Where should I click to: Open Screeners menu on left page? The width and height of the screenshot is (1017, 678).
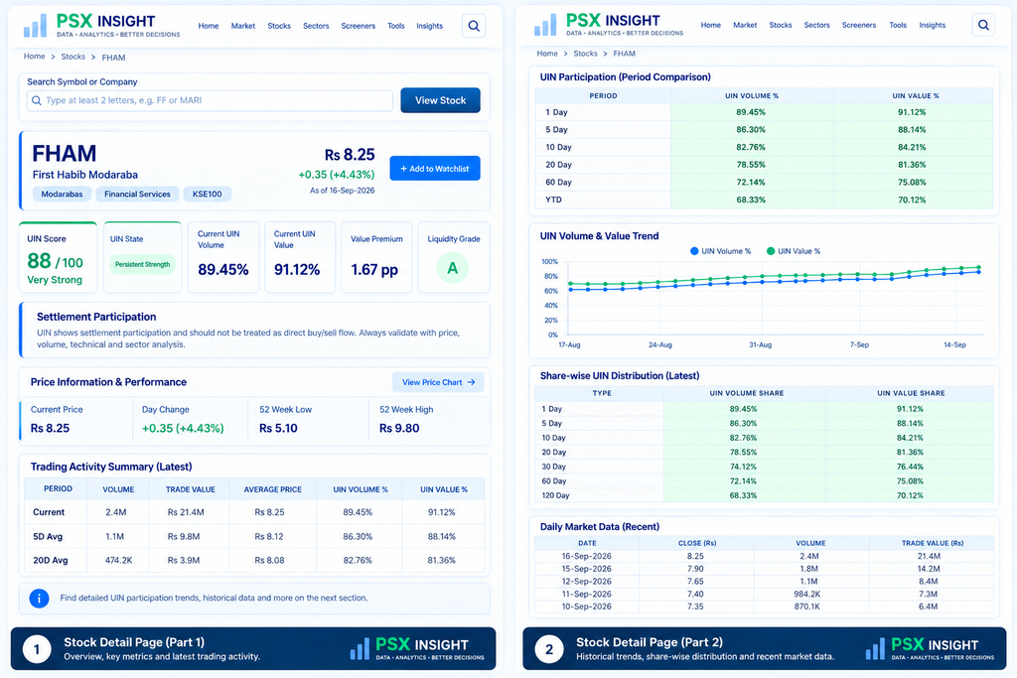pyautogui.click(x=358, y=26)
